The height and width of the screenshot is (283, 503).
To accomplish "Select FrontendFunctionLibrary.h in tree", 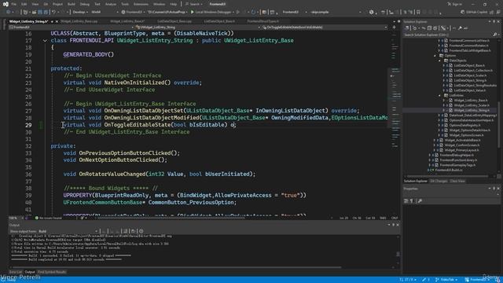I will (458, 160).
